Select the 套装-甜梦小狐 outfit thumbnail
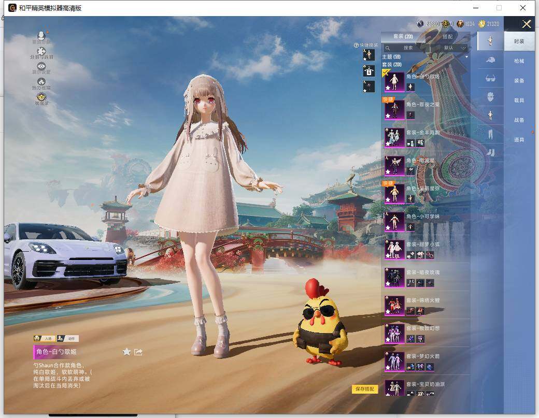Viewport: 539px width, 418px height. 394,249
